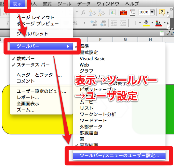This screenshot has height=167, width=174.
Task: Toggle グラフ toolbar
Action: (x=119, y=71)
